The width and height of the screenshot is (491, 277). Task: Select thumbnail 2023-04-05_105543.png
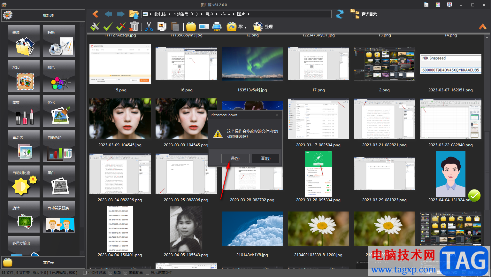[x=186, y=229]
